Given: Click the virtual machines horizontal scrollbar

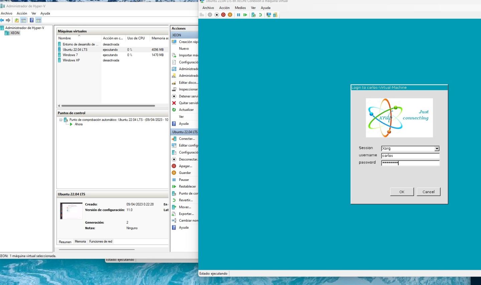Looking at the screenshot, I should click(108, 106).
